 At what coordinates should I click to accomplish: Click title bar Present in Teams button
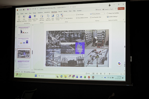click(108, 9)
